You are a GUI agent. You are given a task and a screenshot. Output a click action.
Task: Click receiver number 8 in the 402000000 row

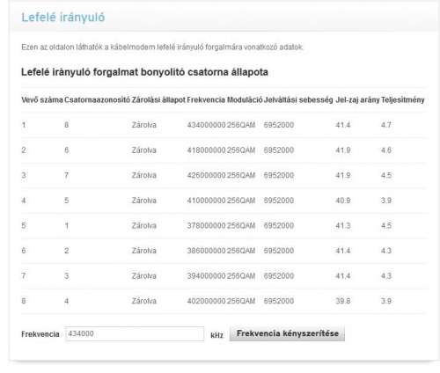pos(24,301)
